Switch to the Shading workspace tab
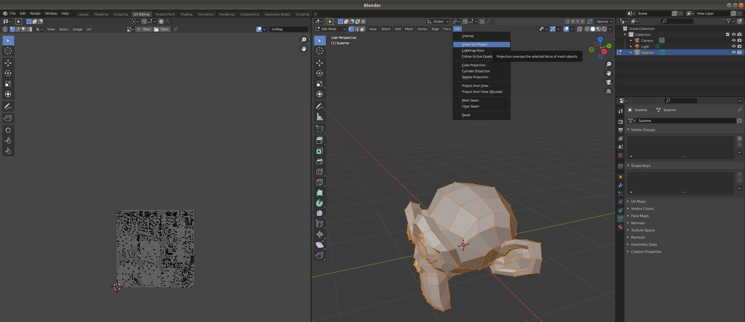This screenshot has width=745, height=322. [x=186, y=14]
